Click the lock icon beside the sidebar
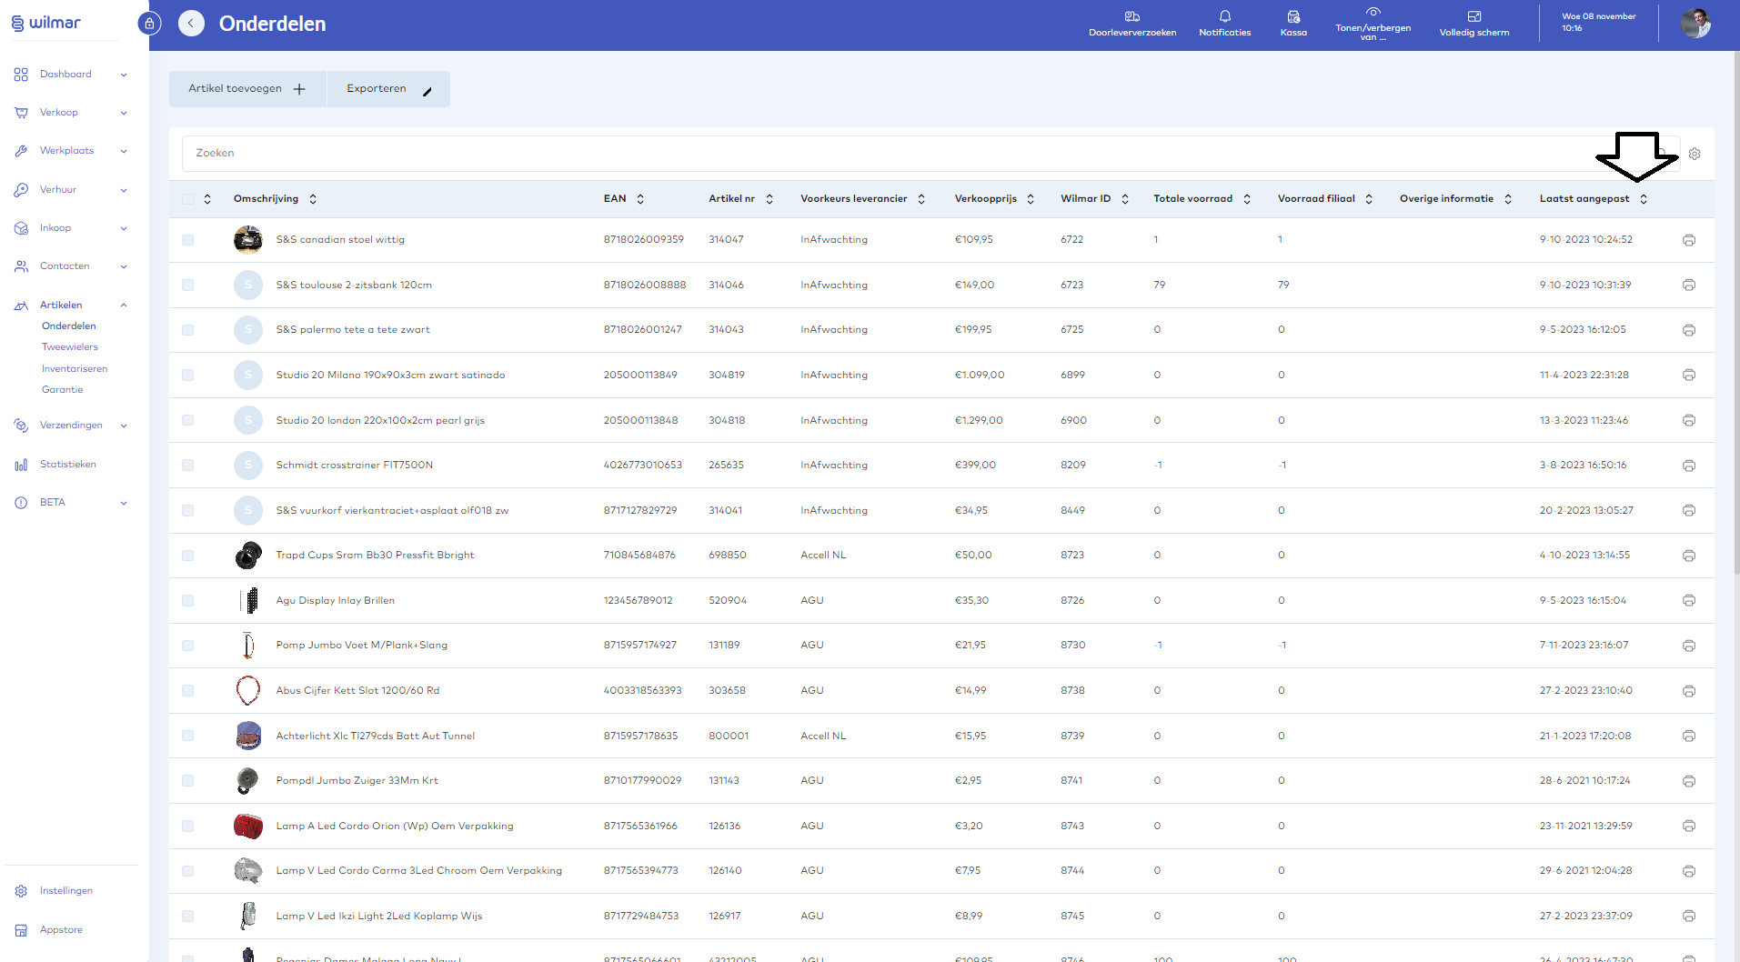The width and height of the screenshot is (1740, 962). tap(149, 24)
